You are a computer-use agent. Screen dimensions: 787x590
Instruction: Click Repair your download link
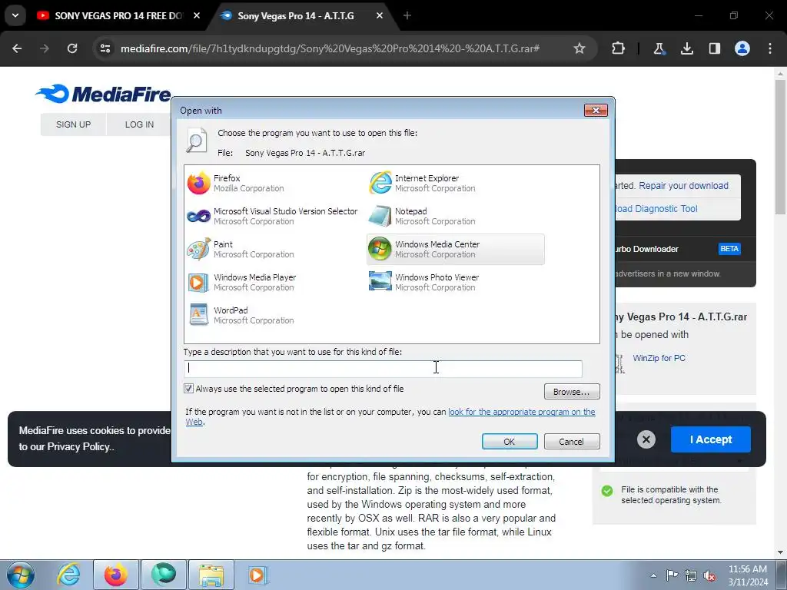click(683, 186)
